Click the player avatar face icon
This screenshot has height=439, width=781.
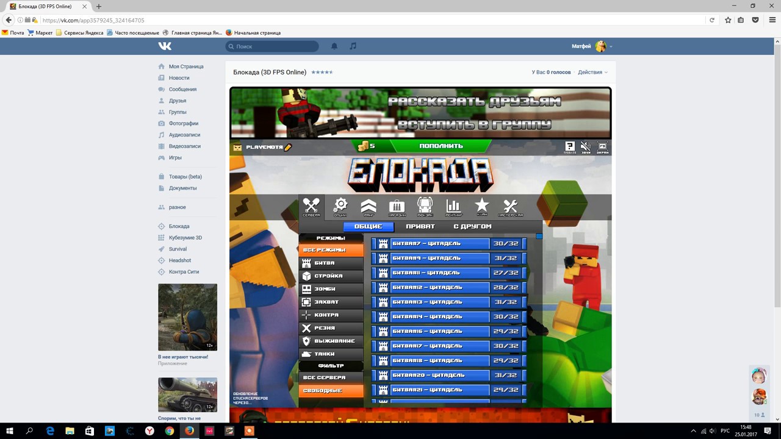point(237,147)
